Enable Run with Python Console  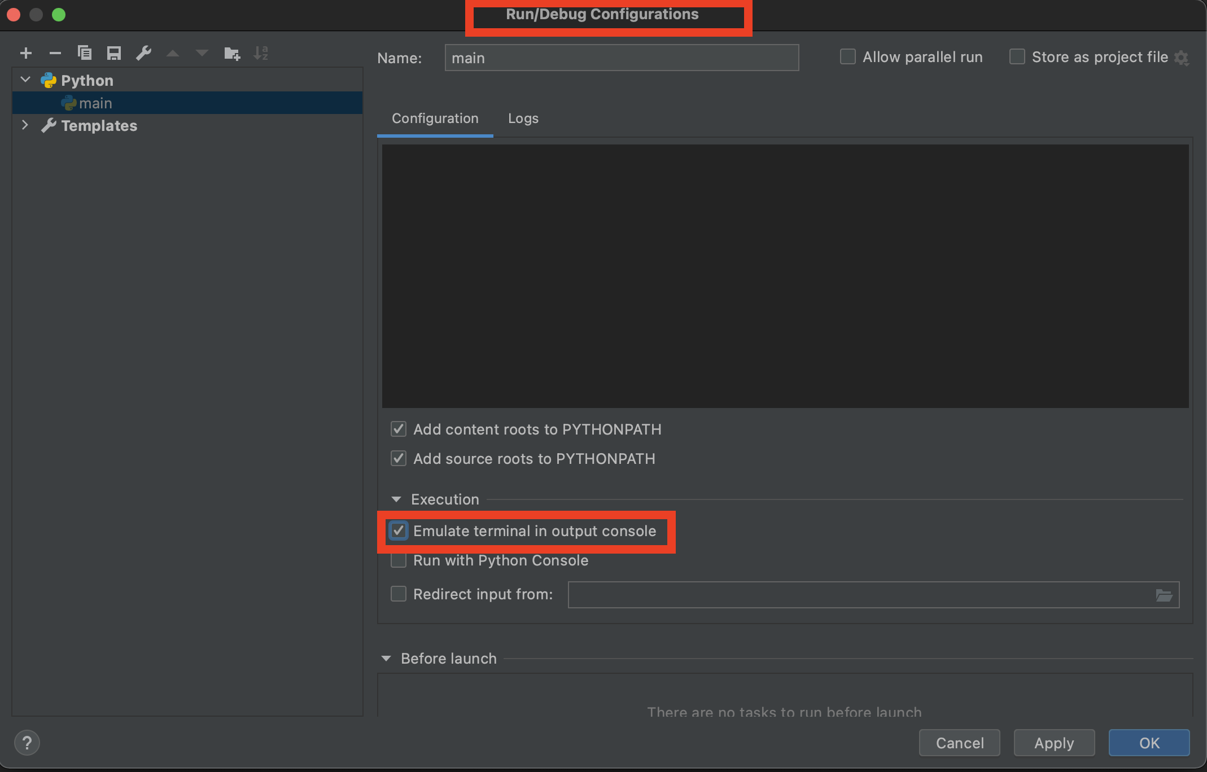[399, 560]
